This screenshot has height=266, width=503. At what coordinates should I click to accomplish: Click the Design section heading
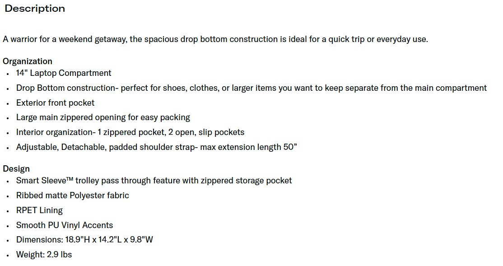pos(16,169)
